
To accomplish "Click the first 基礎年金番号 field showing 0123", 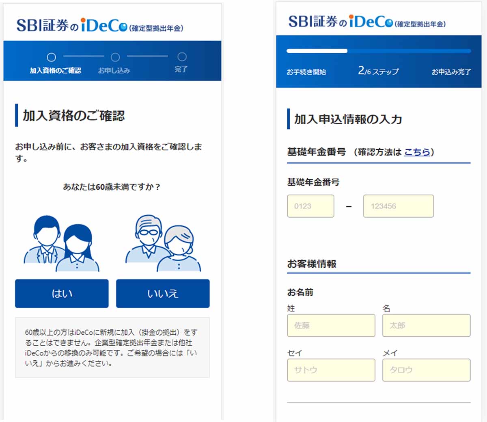I will point(310,206).
